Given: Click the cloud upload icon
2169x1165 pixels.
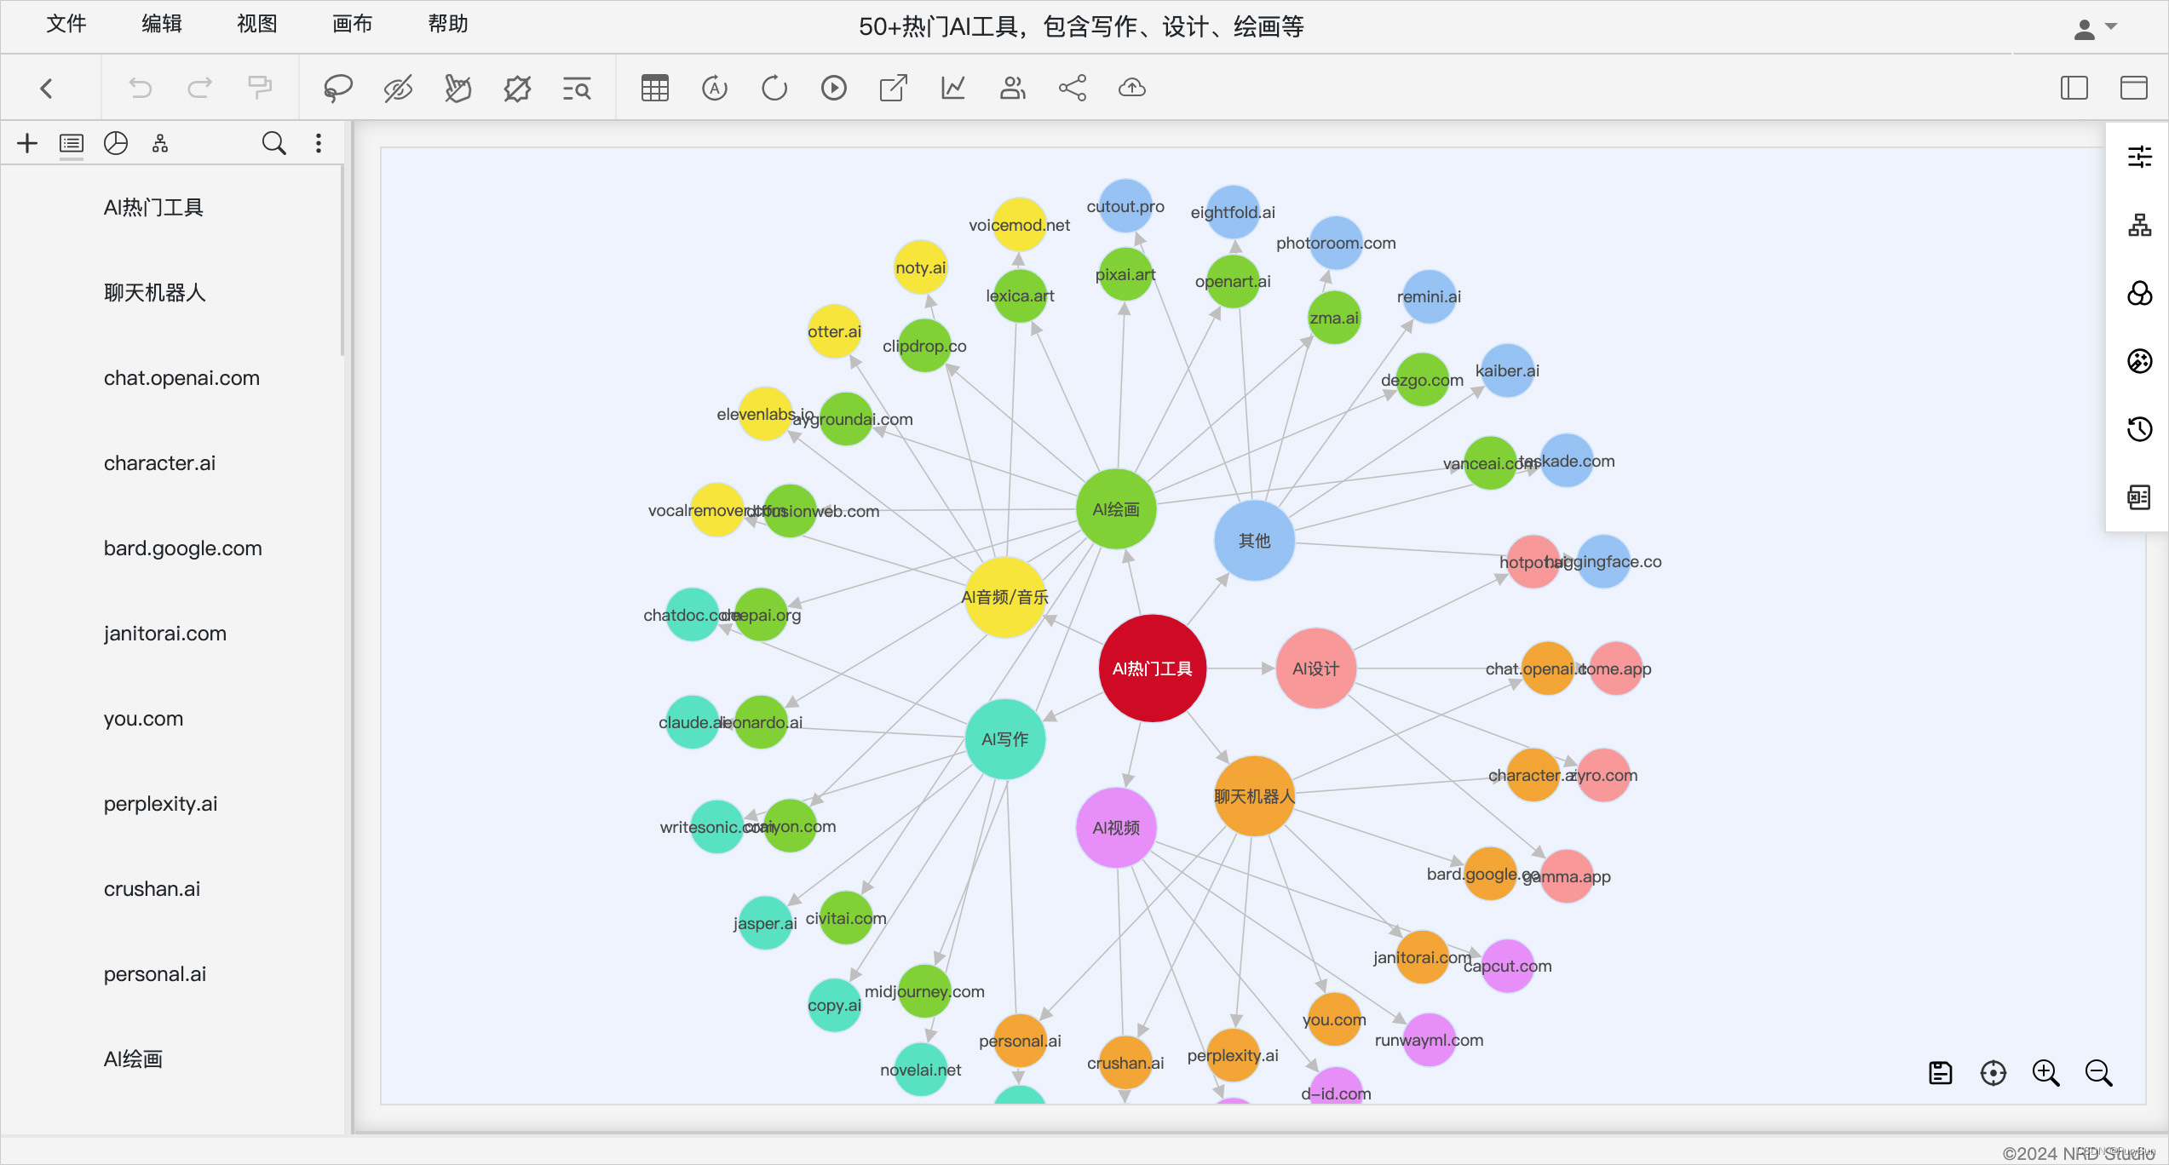Looking at the screenshot, I should click(x=1131, y=87).
